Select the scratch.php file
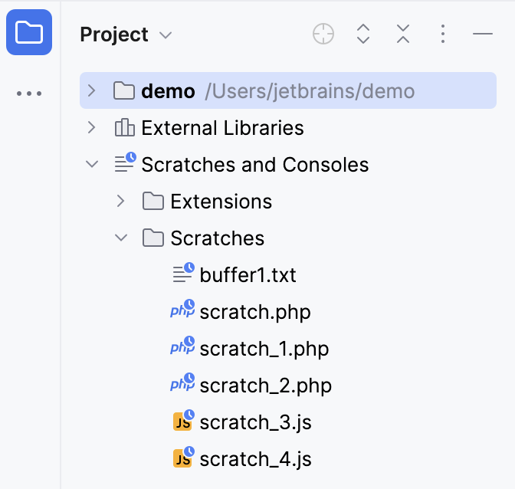Screen dimensions: 515x489 click(254, 312)
